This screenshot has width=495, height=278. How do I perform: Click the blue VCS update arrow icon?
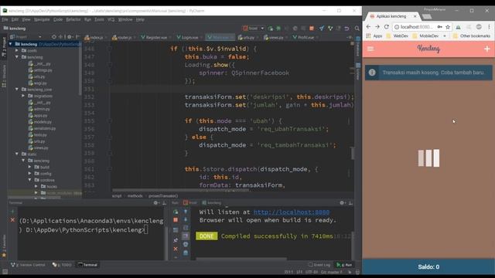pos(322,29)
